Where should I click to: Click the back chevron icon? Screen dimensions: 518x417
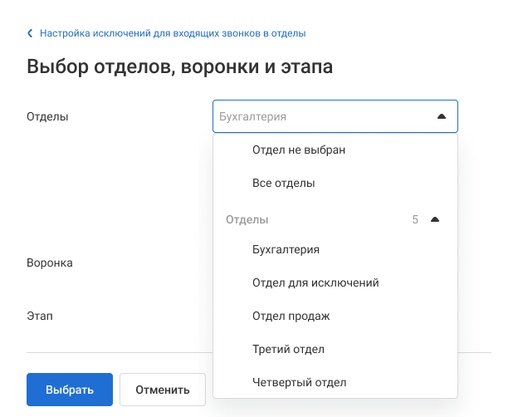pos(31,34)
